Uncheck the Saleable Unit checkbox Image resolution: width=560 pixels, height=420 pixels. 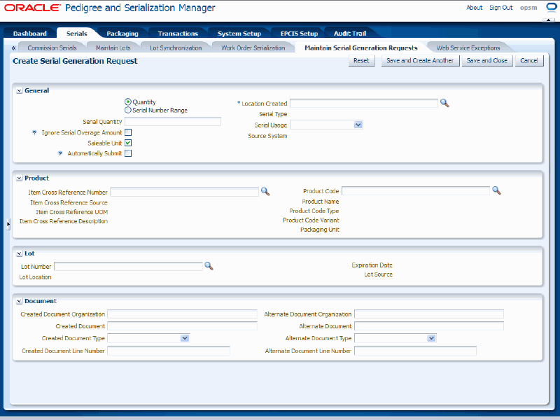pyautogui.click(x=128, y=143)
